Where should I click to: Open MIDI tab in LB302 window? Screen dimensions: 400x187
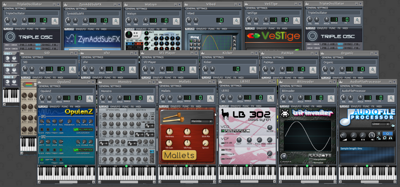click(x=259, y=106)
